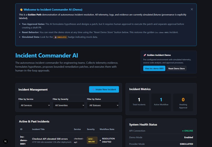212x147 pixels.
Task: Click the Severity column header
Action: pyautogui.click(x=91, y=129)
